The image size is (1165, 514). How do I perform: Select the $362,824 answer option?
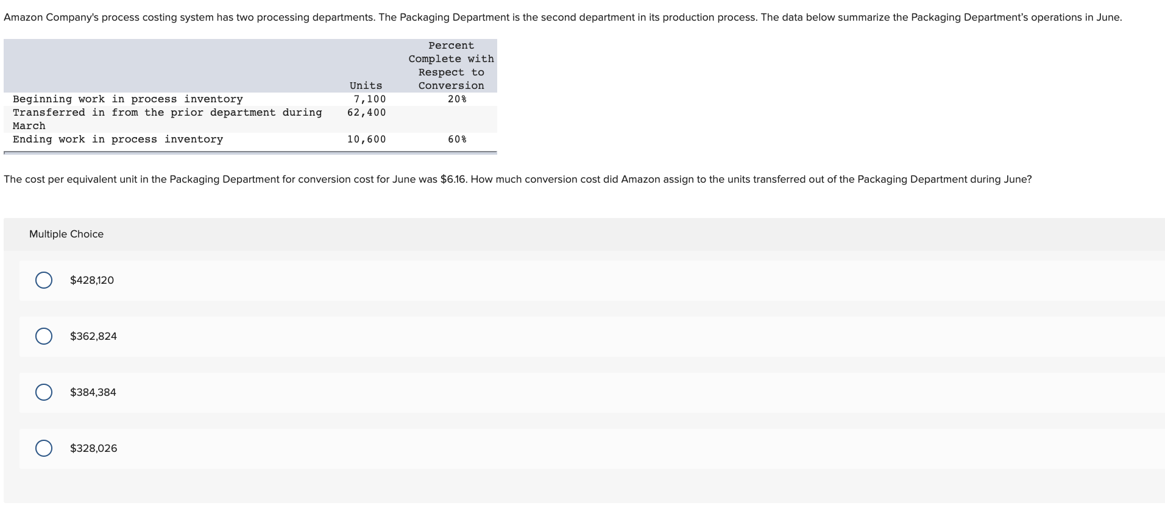[x=43, y=336]
